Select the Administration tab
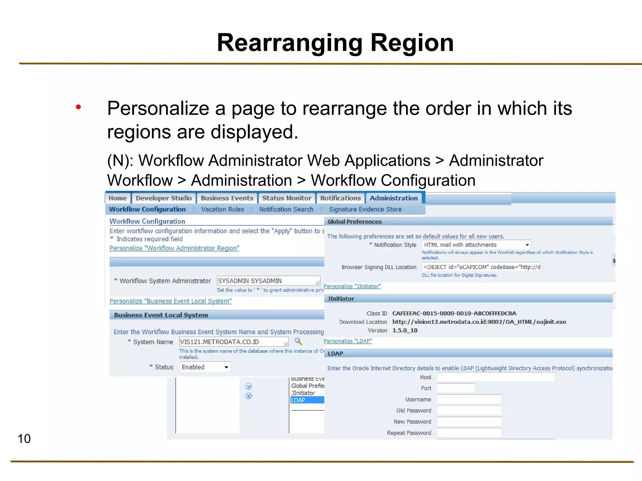The height and width of the screenshot is (481, 642). point(394,198)
